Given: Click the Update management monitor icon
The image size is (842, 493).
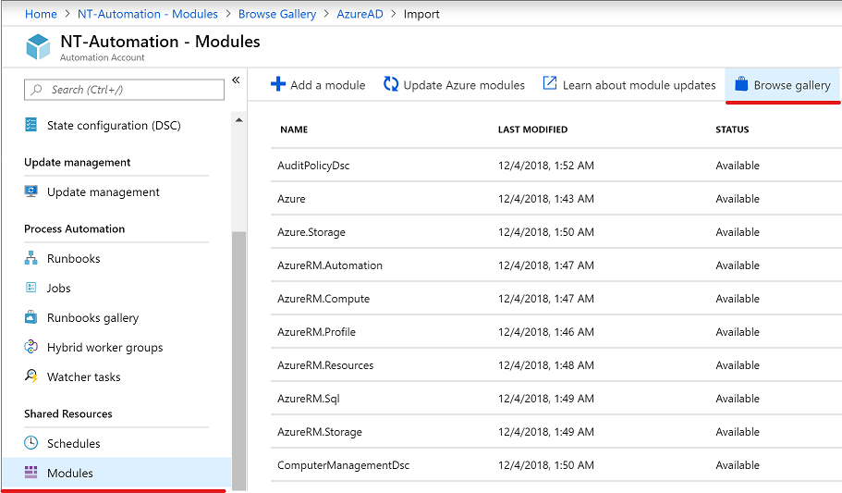Looking at the screenshot, I should pos(31,191).
